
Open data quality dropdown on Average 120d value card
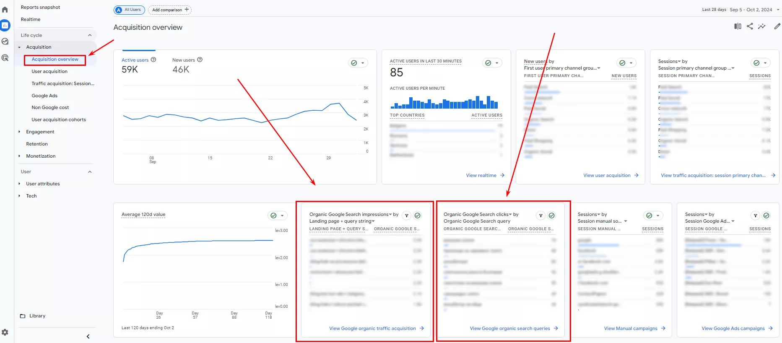coord(278,216)
